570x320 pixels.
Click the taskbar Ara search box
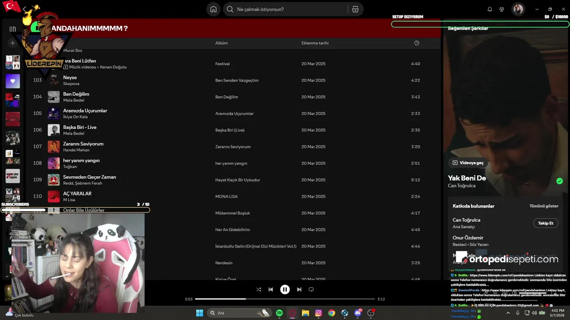tap(240, 313)
